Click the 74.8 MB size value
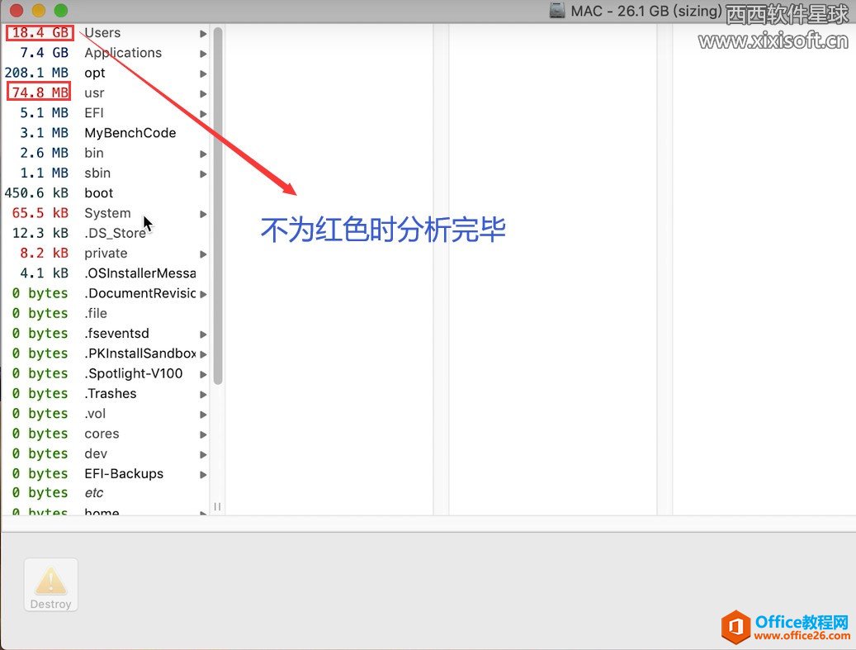856x650 pixels. [39, 93]
